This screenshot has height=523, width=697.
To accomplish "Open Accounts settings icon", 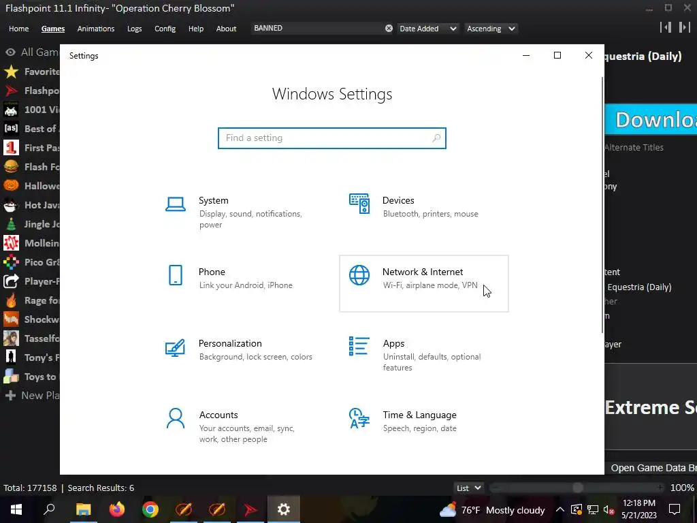I will [x=175, y=418].
